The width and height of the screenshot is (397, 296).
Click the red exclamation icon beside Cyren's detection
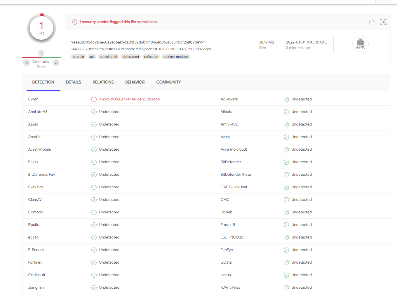point(94,99)
